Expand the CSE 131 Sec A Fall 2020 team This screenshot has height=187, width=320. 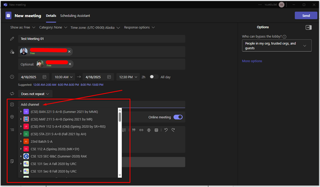pos(21,164)
